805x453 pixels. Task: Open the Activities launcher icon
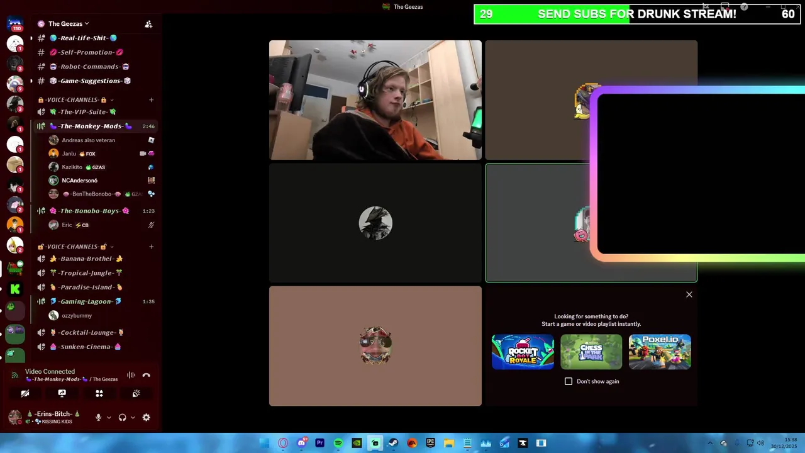[99, 393]
